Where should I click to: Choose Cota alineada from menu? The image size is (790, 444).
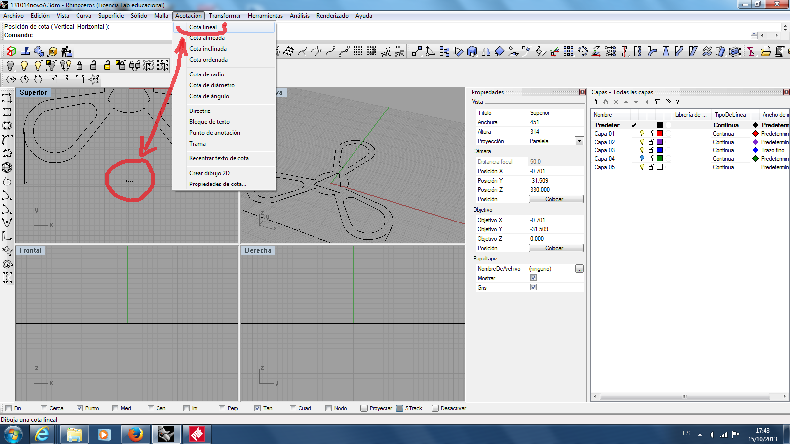[x=207, y=38]
